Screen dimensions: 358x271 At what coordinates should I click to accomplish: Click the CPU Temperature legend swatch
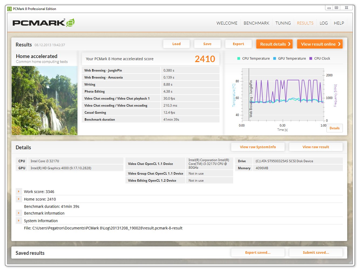[x=238, y=59]
